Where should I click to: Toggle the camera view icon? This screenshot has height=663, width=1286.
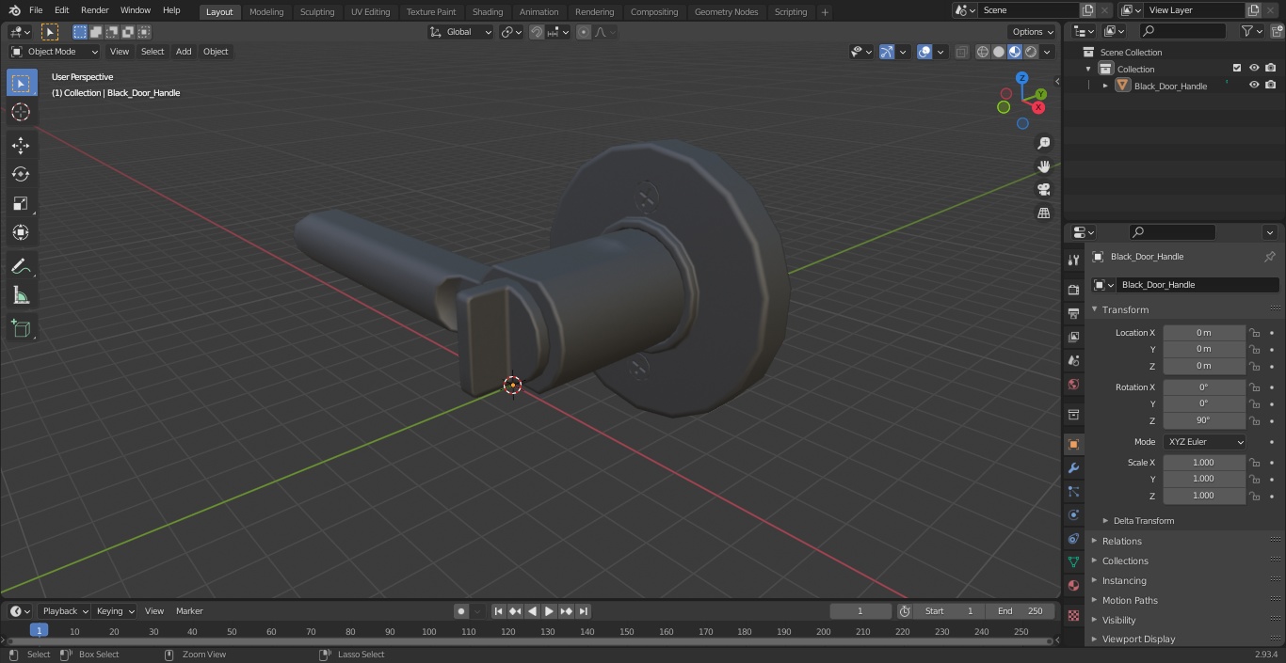(x=1043, y=190)
